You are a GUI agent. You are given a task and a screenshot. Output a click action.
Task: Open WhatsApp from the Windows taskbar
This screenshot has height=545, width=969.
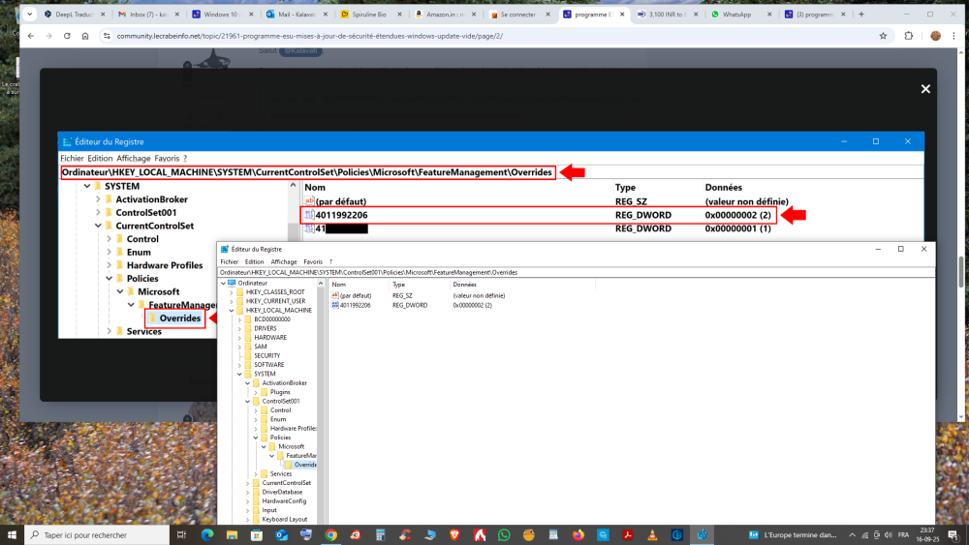504,534
